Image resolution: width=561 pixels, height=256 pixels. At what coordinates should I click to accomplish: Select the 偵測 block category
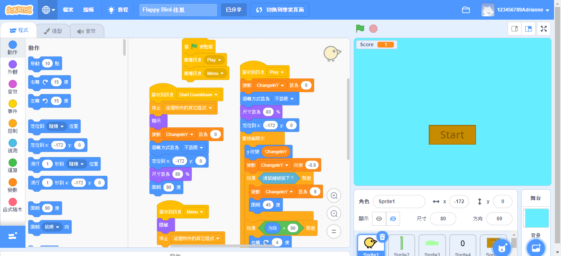(x=13, y=146)
